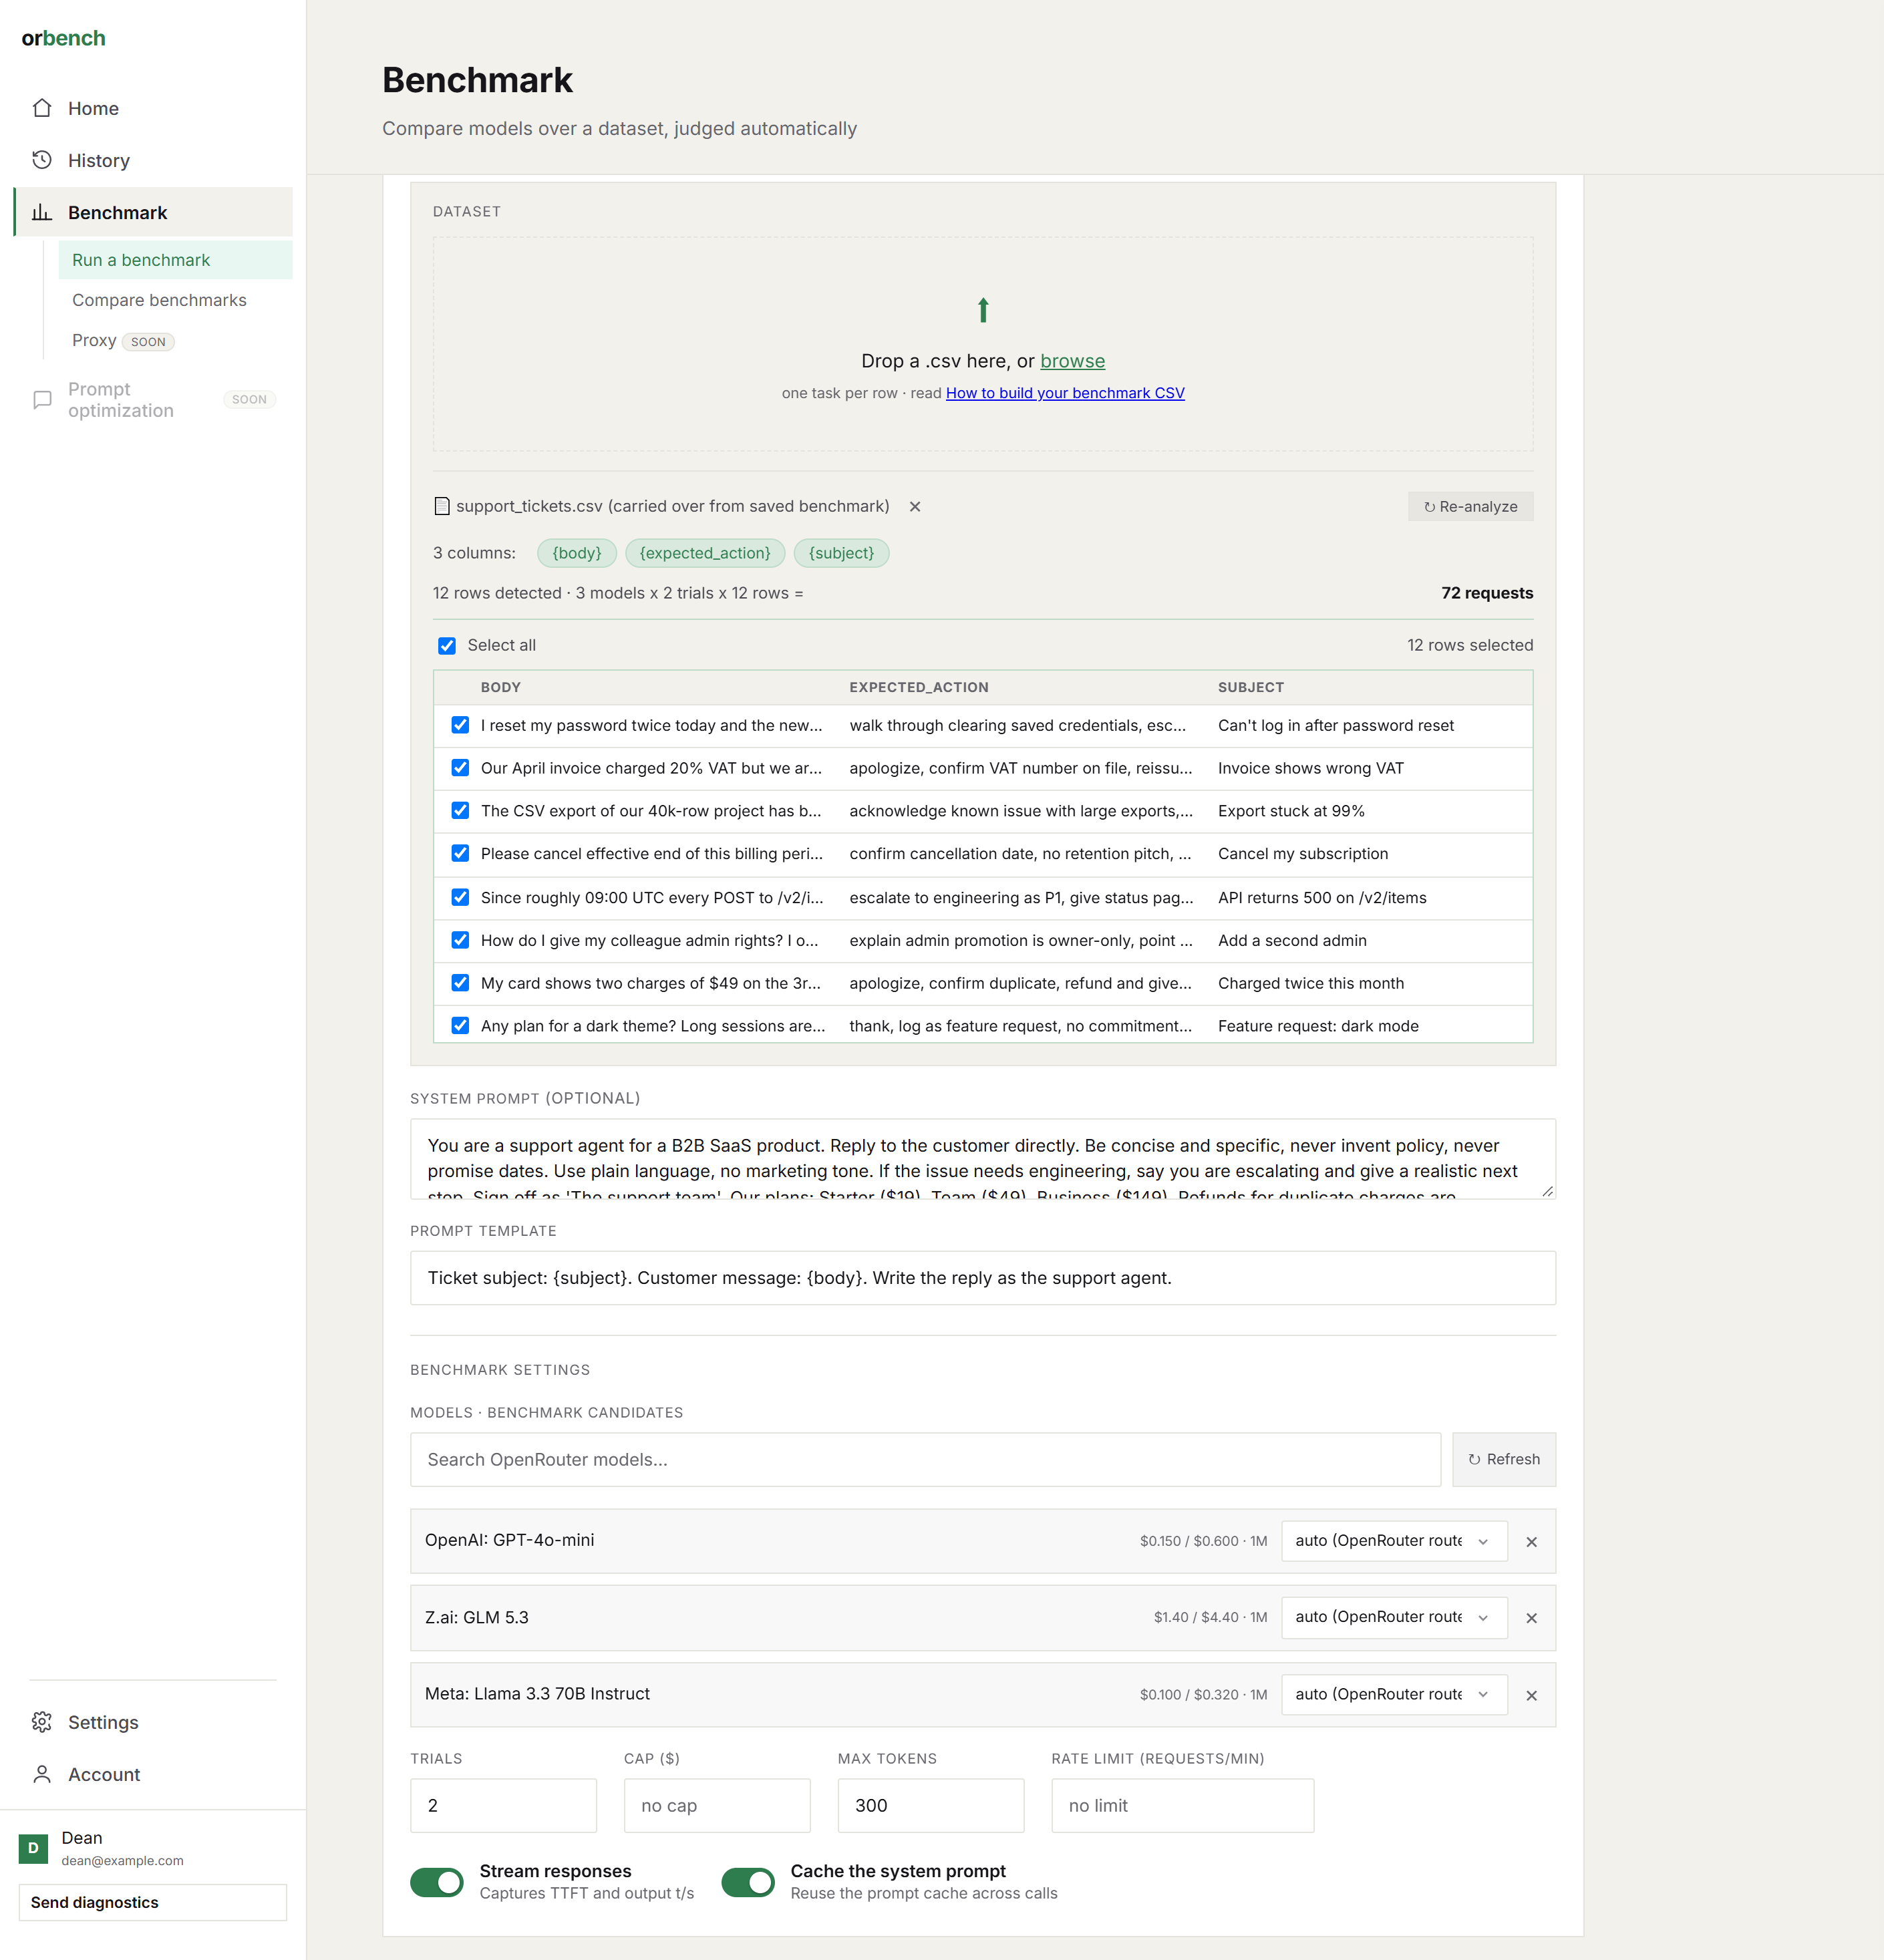The width and height of the screenshot is (1884, 1960).
Task: Open the Home page
Action: click(153, 108)
